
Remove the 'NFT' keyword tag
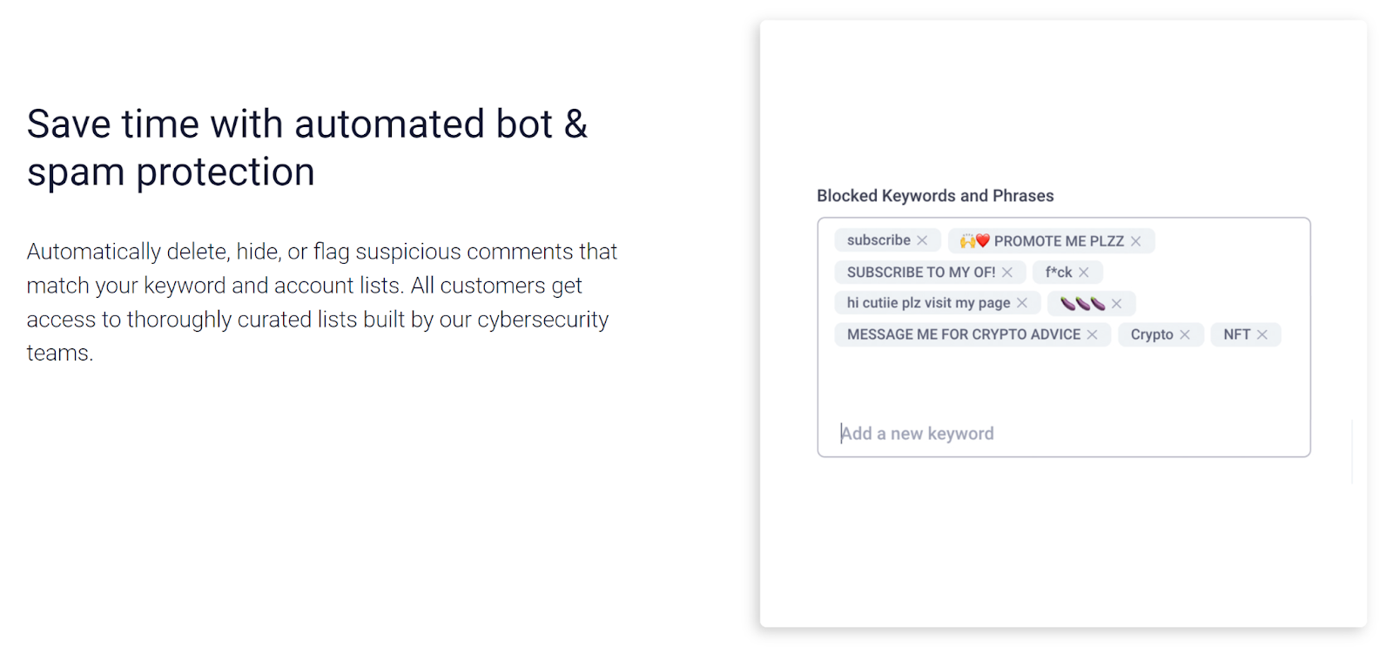[1262, 334]
